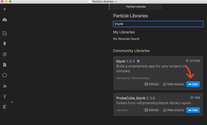Click the My Libraries heading

pos(124,32)
